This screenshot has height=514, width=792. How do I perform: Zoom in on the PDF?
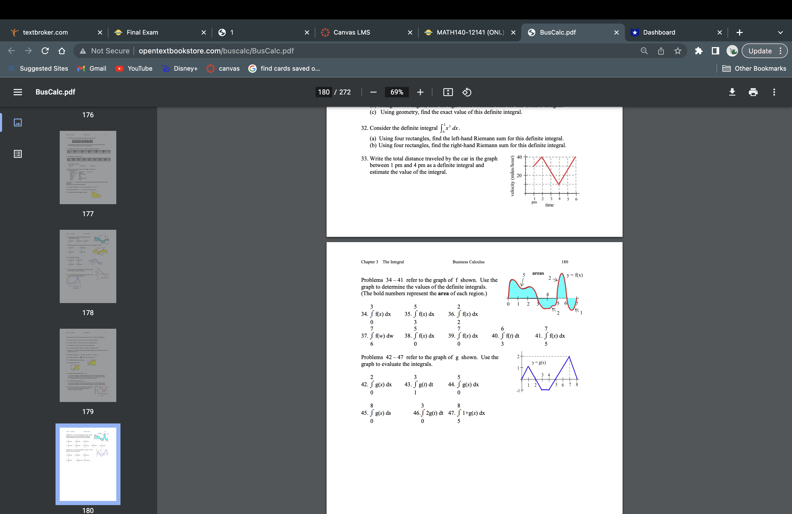click(420, 92)
